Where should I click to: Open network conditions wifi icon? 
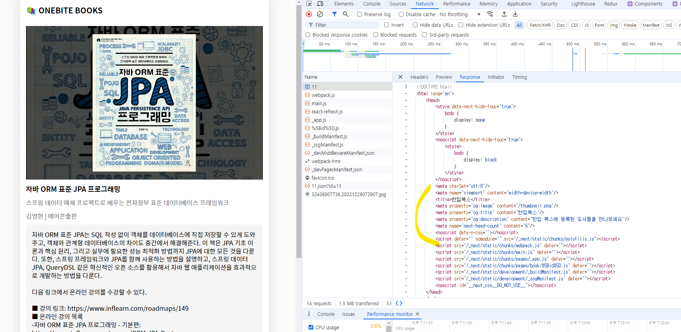(490, 14)
